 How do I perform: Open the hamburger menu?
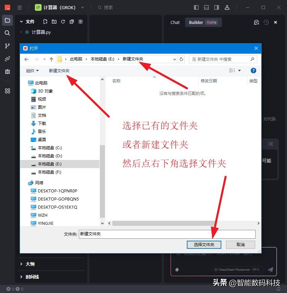pyautogui.click(x=20, y=7)
